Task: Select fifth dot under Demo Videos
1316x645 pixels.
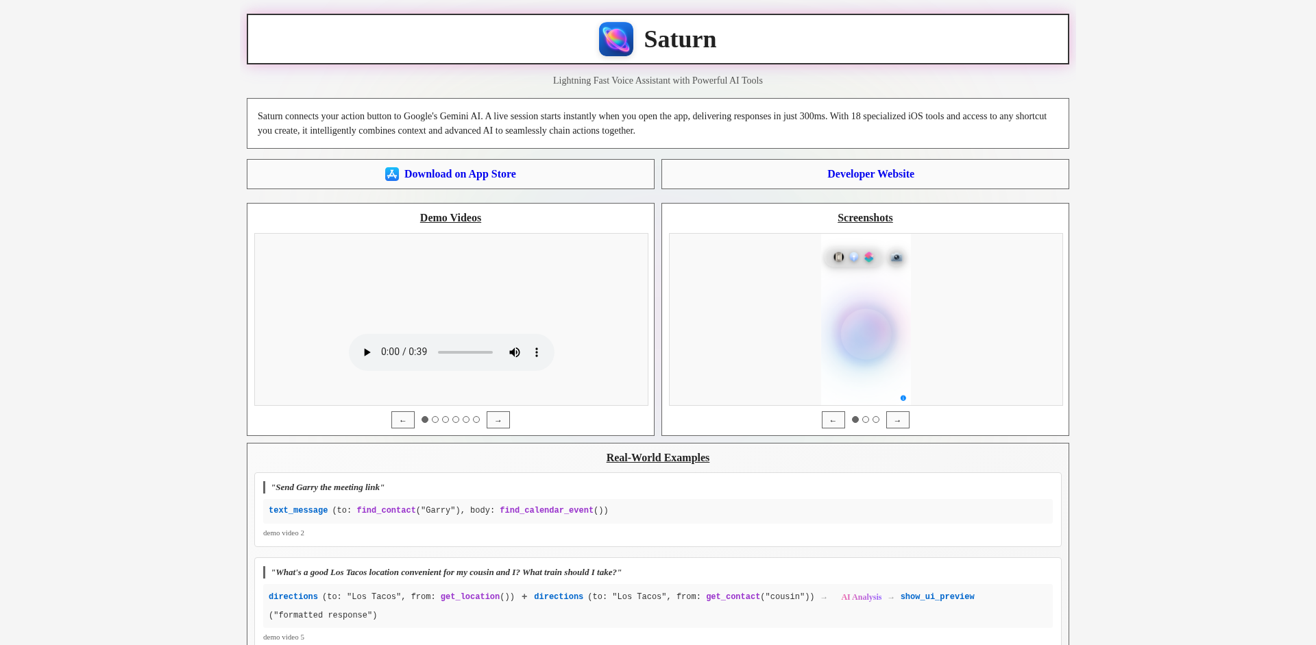Action: coord(466,419)
